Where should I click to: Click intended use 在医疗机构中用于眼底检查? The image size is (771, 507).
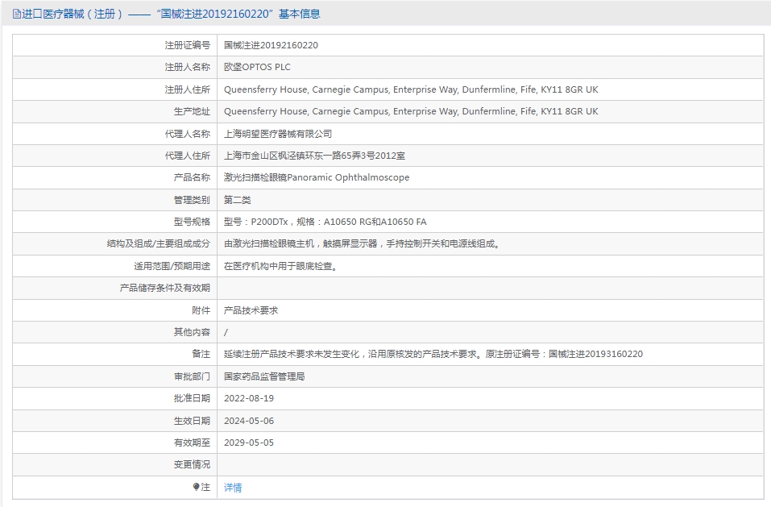coord(280,267)
